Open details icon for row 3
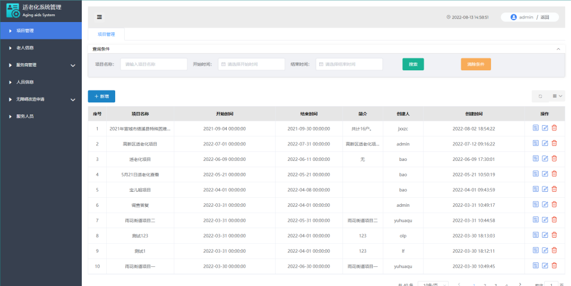 point(535,158)
